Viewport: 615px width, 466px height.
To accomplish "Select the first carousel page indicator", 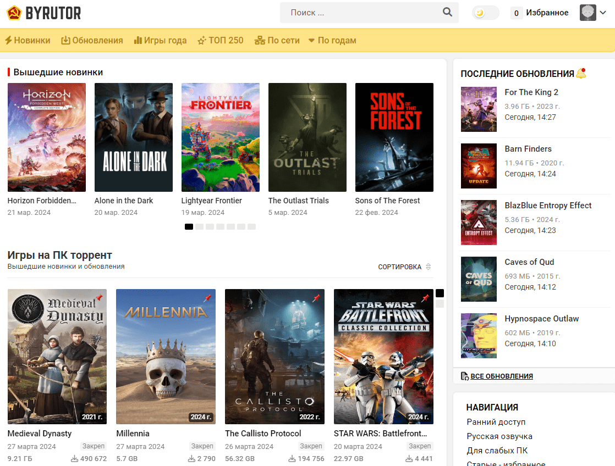I will (189, 226).
